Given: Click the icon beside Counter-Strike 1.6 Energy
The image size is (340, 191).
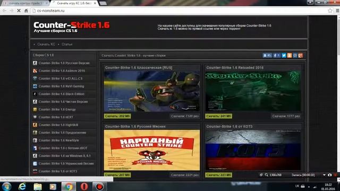Looking at the screenshot, I should coord(35,109).
